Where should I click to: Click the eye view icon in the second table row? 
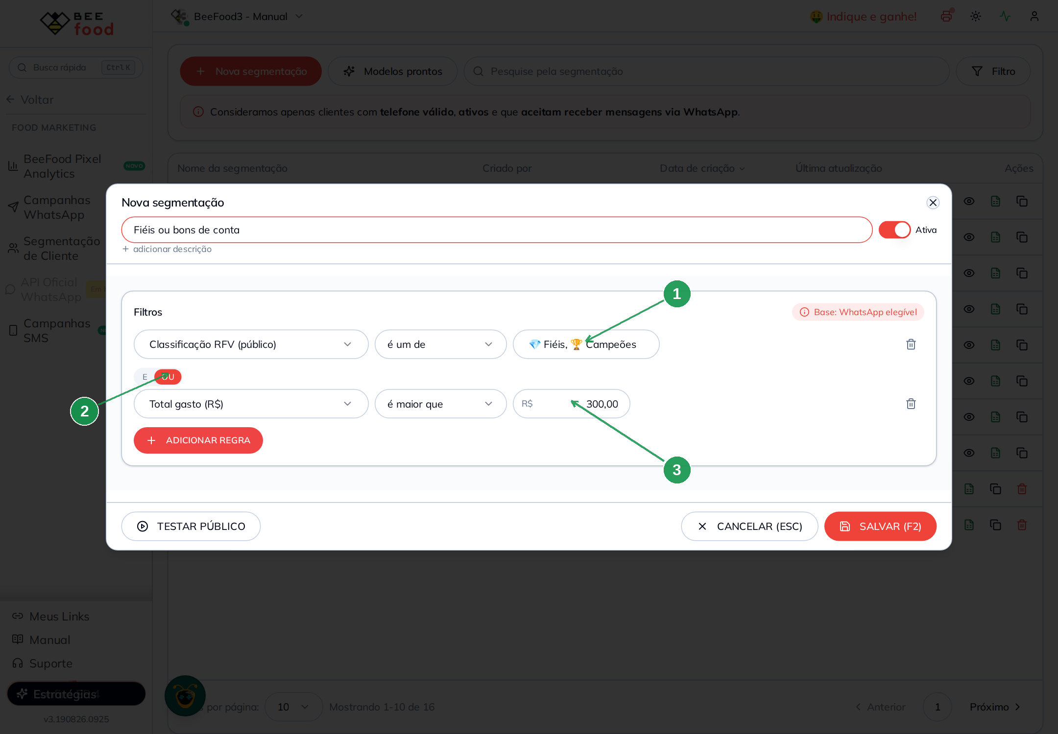point(969,237)
